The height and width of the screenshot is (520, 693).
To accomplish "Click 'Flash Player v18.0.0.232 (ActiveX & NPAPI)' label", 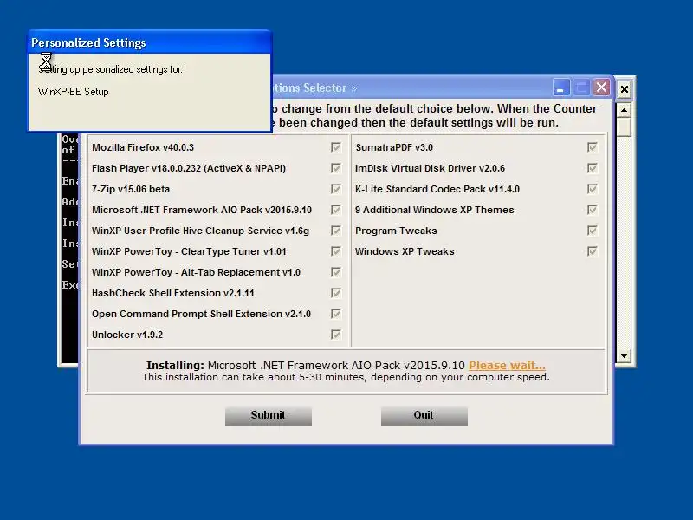I will 189,168.
